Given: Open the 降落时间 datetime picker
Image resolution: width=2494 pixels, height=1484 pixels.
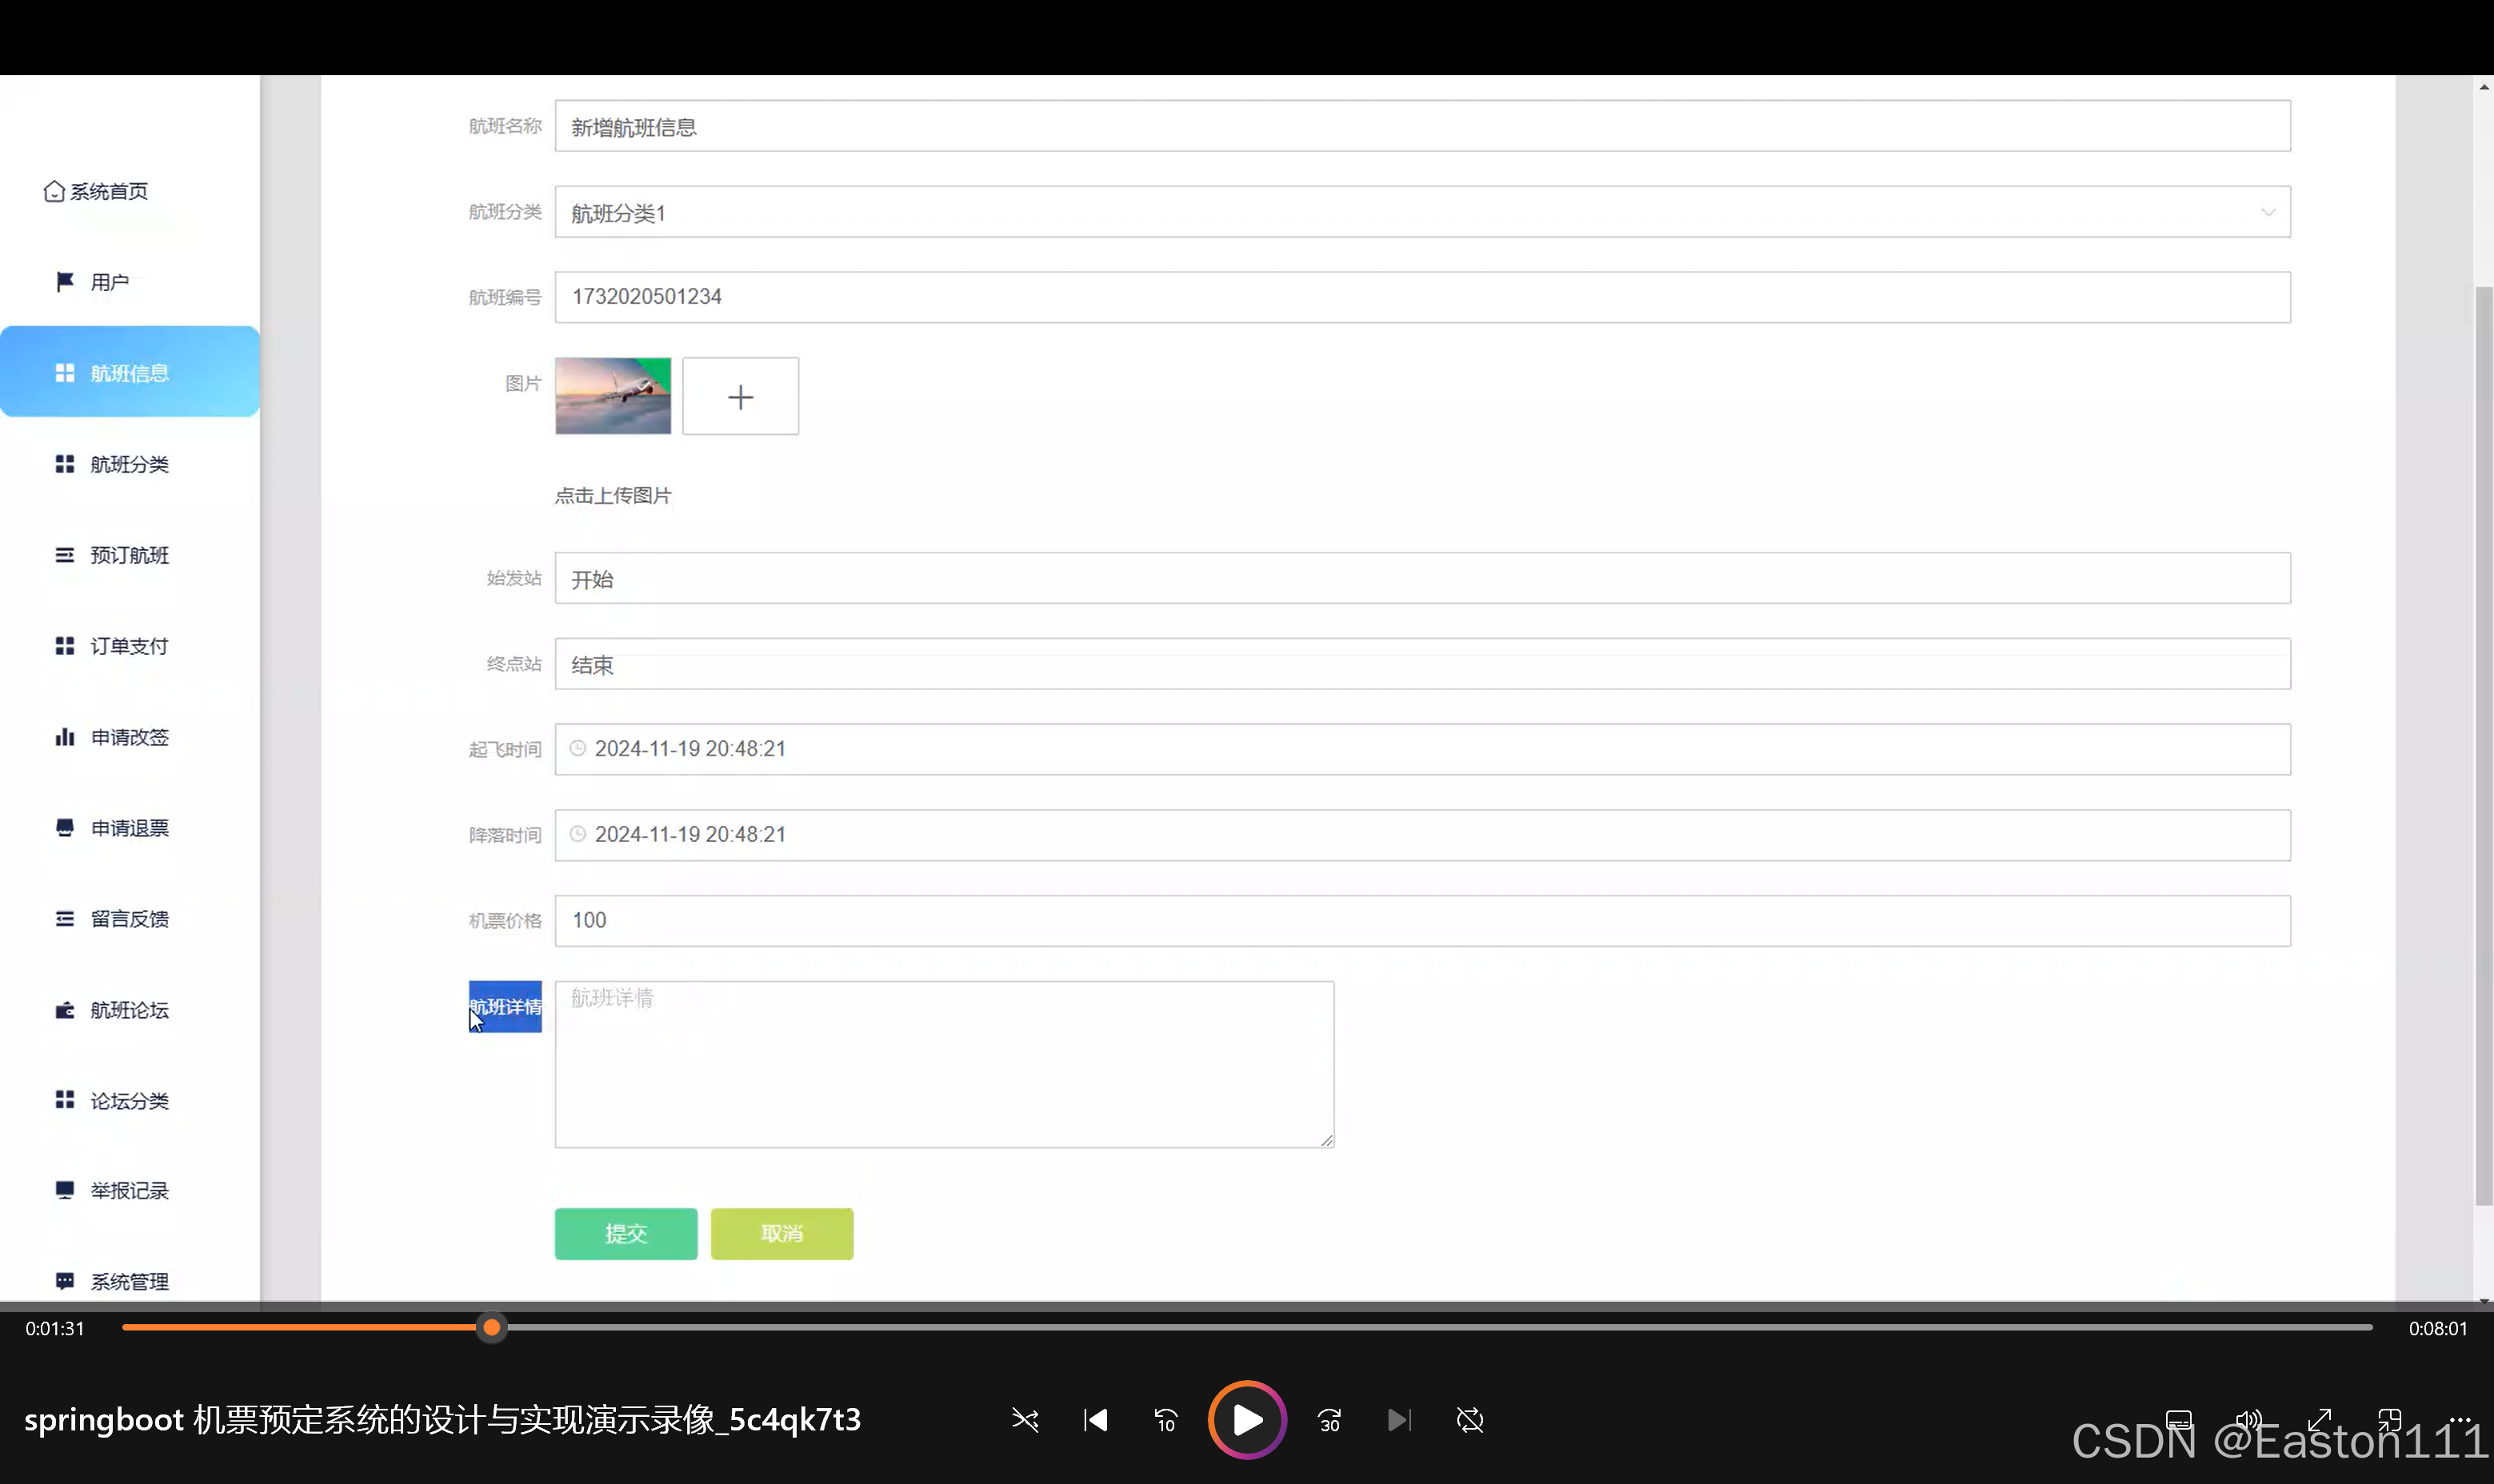Looking at the screenshot, I should click(1422, 835).
